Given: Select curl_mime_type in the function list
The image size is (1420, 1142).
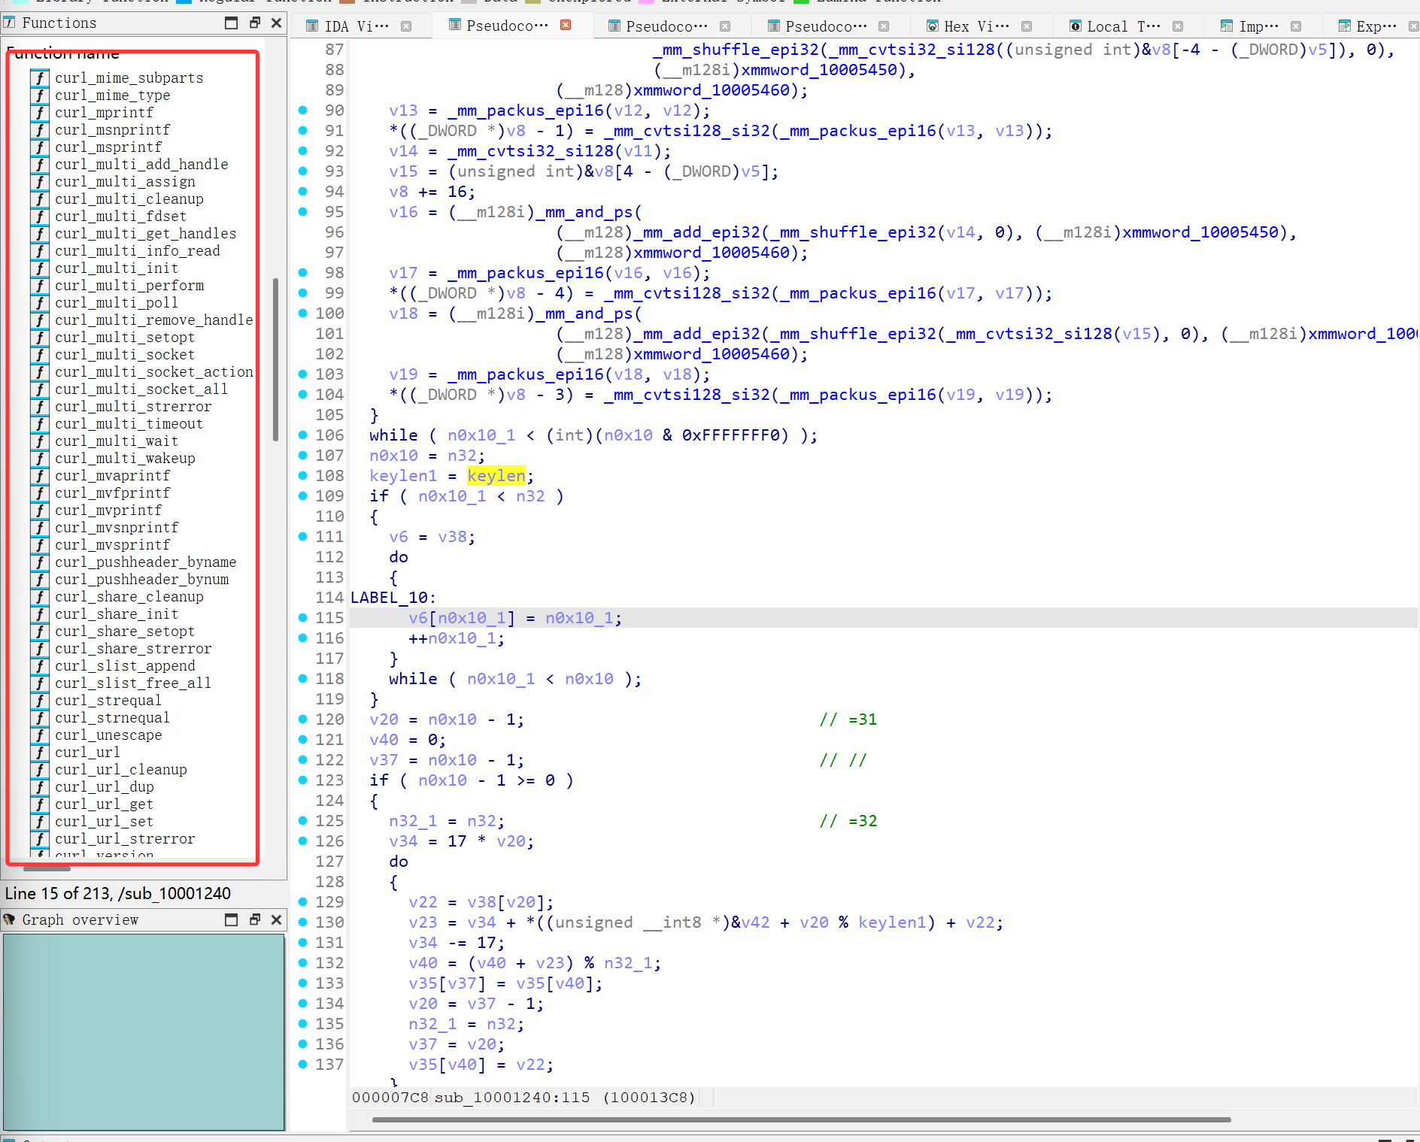Looking at the screenshot, I should pyautogui.click(x=113, y=95).
